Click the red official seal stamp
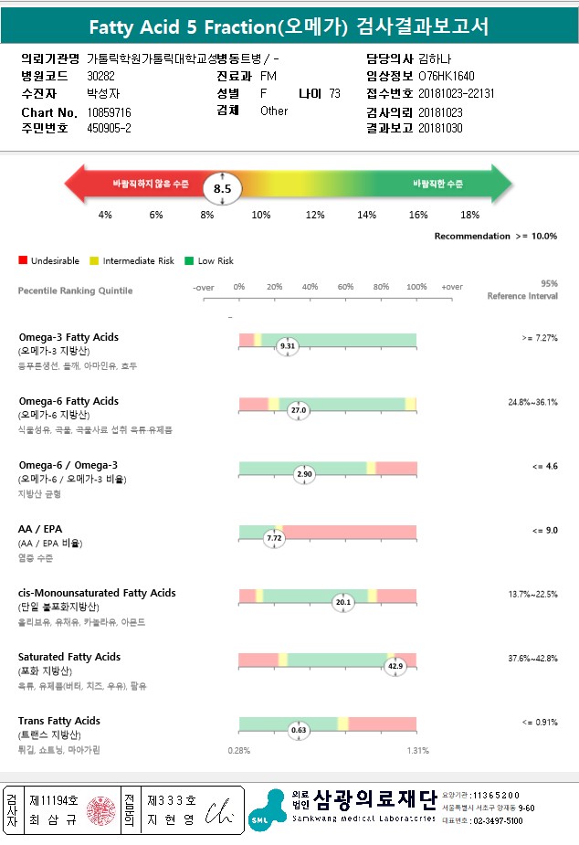This screenshot has height=845, width=579. (101, 810)
